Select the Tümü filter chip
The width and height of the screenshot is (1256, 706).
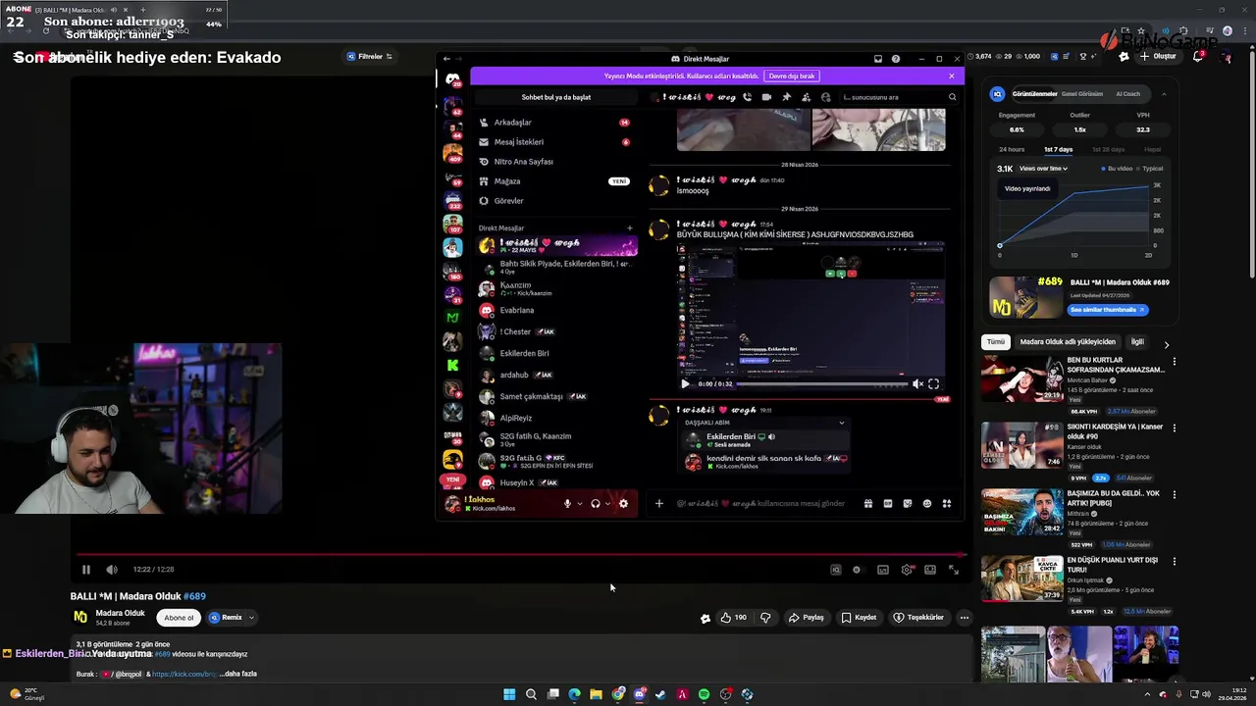point(996,342)
